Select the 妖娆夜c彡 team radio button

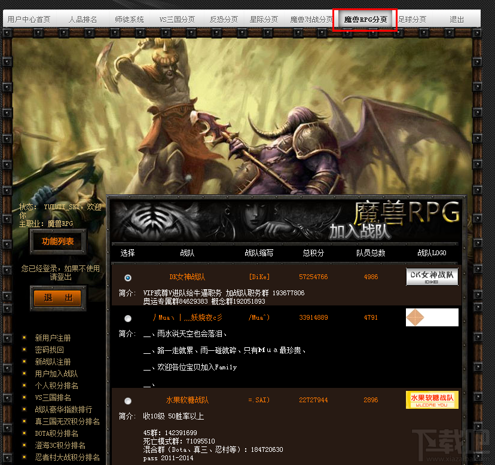coord(128,319)
